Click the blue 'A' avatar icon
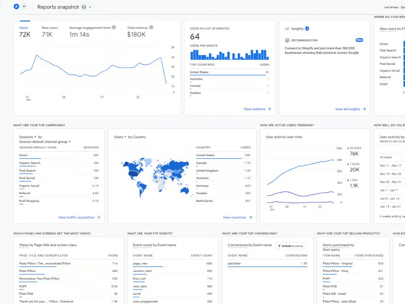 click(x=16, y=7)
